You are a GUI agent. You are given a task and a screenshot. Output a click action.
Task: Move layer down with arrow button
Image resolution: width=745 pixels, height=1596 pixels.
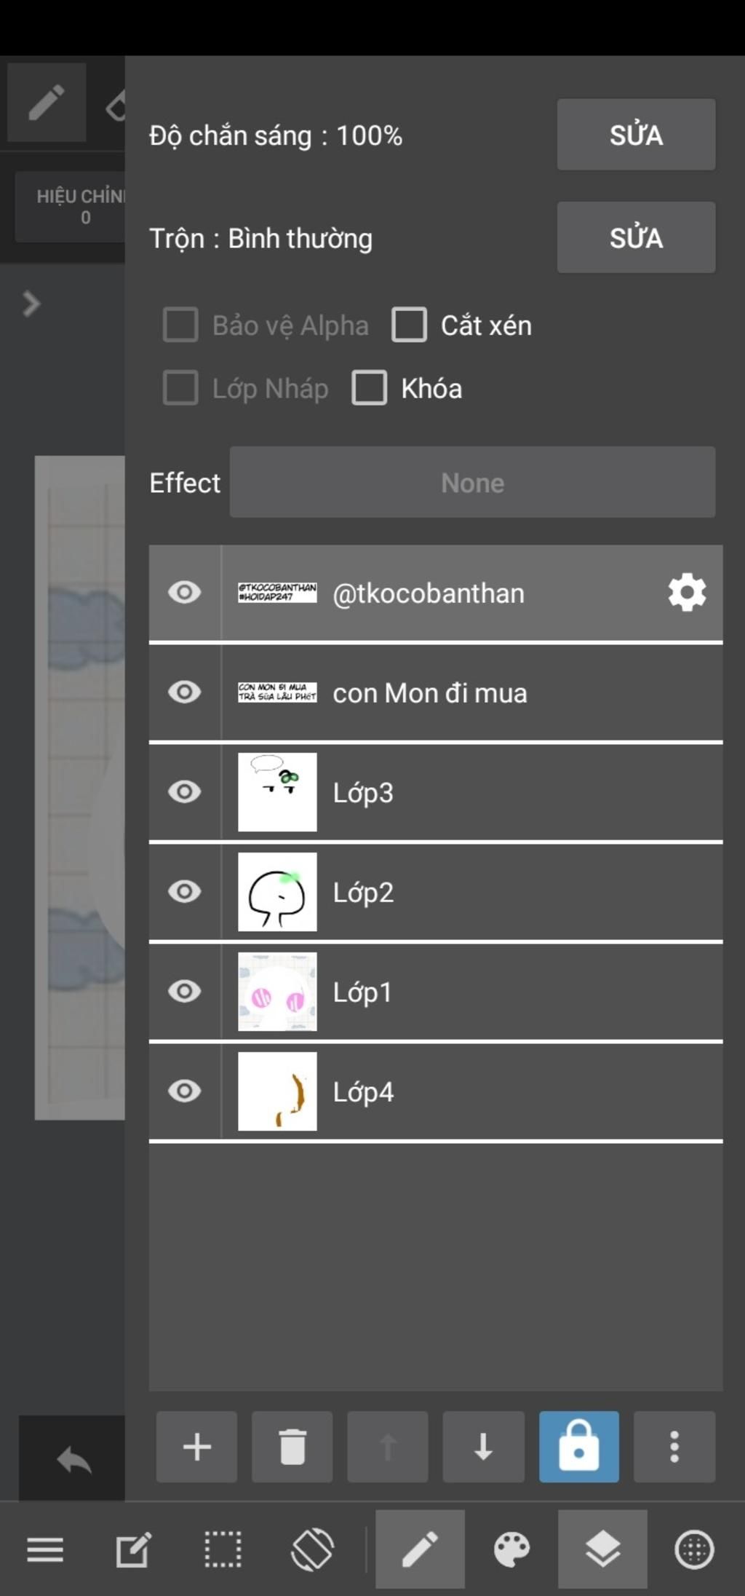[x=483, y=1446]
